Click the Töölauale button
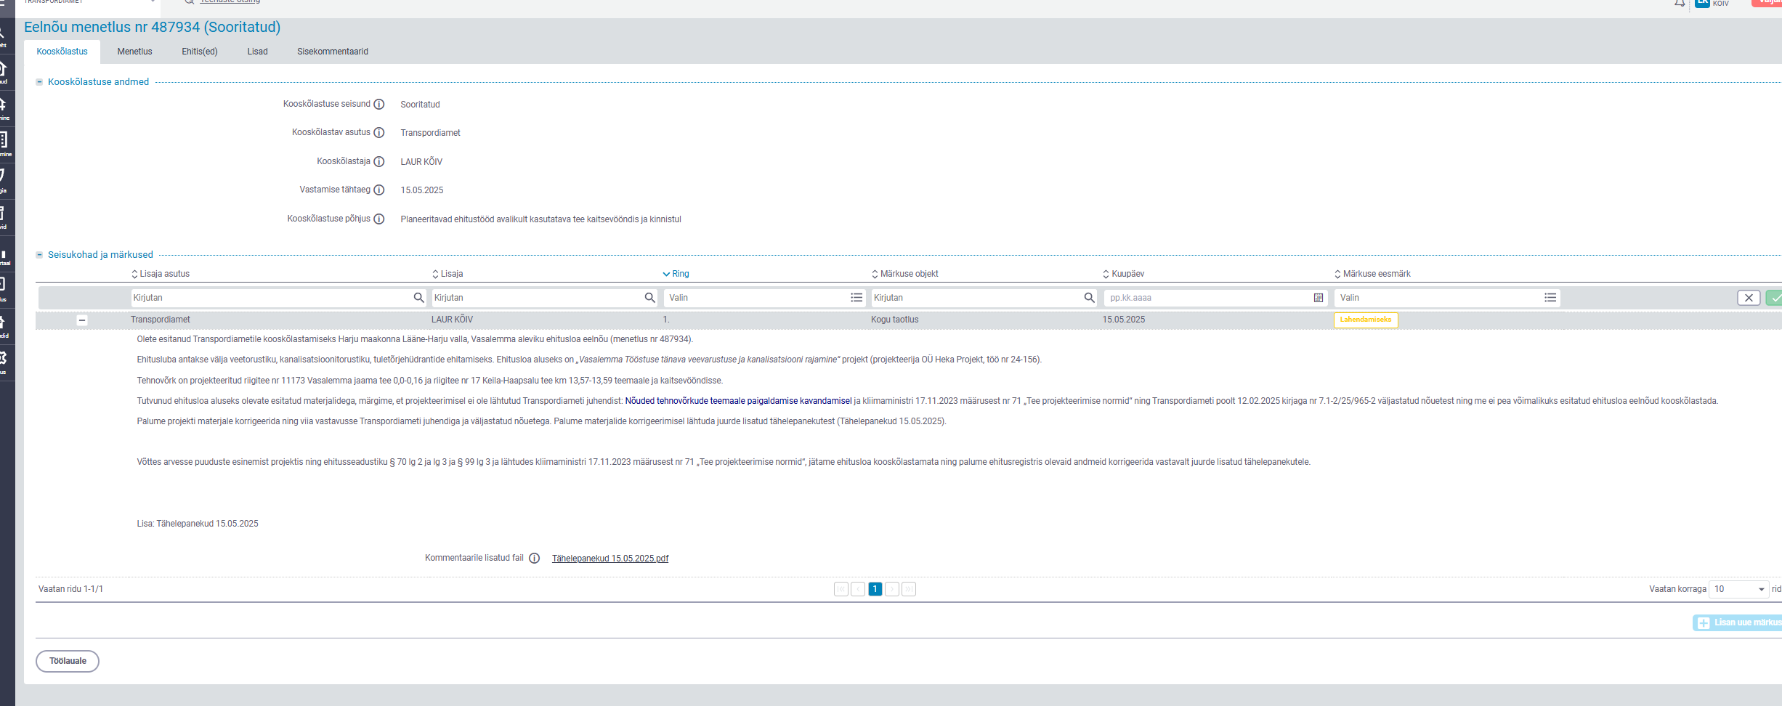The width and height of the screenshot is (1782, 706). click(x=68, y=661)
